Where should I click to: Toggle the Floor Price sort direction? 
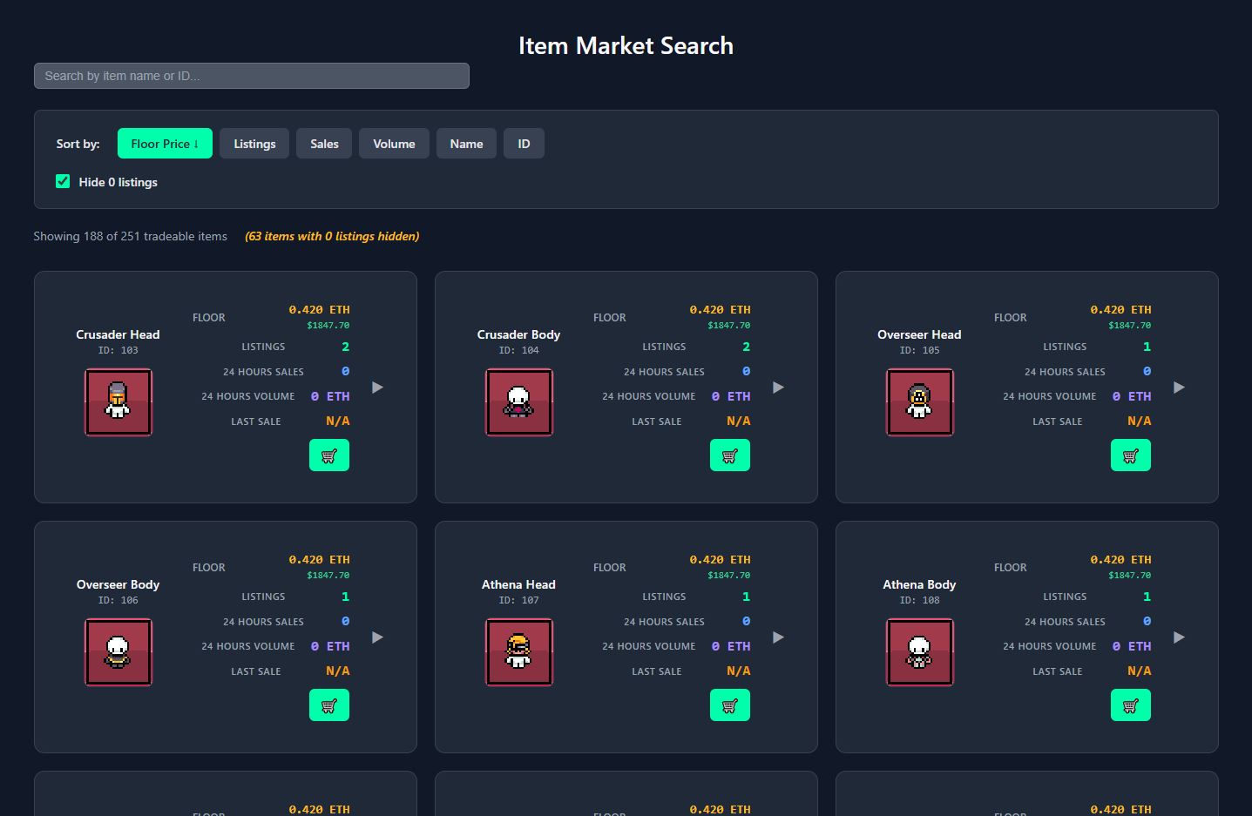pyautogui.click(x=165, y=144)
